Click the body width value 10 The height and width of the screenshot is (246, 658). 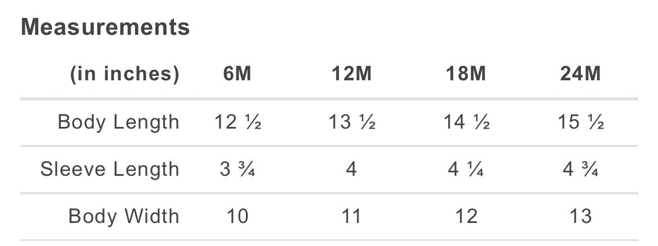coord(238,217)
